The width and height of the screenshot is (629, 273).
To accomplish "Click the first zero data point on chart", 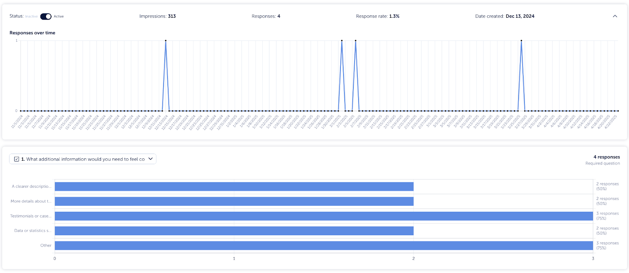I will click(x=21, y=111).
